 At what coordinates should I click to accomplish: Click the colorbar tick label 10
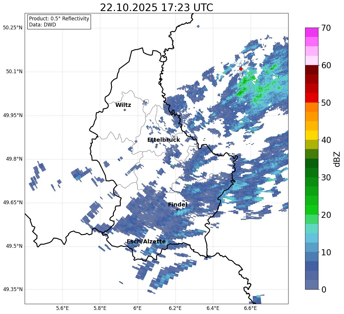pyautogui.click(x=326, y=252)
